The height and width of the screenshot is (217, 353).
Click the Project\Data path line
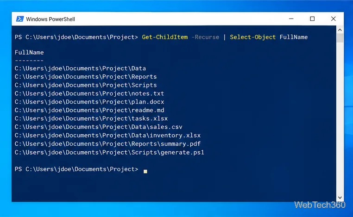point(80,68)
